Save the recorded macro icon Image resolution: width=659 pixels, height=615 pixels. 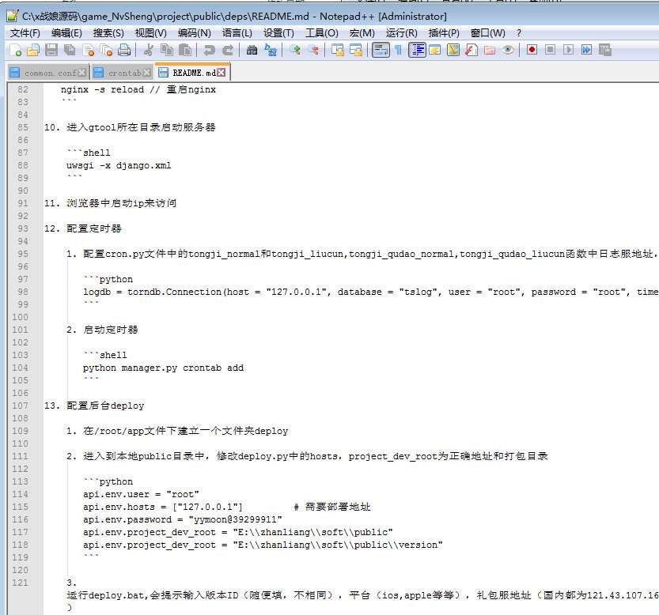[x=604, y=50]
